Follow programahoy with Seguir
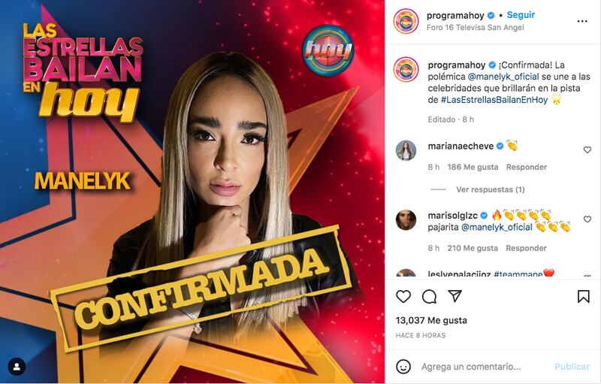Viewport: 601px width, 384px height. (x=521, y=15)
